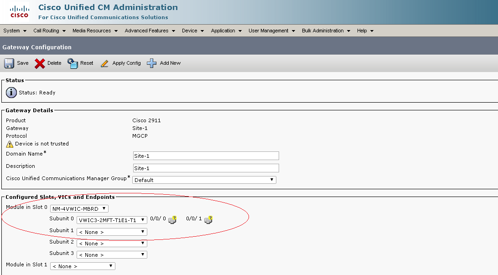Expand the Subunit 1 dropdown
The height and width of the screenshot is (275, 498).
tap(112, 232)
